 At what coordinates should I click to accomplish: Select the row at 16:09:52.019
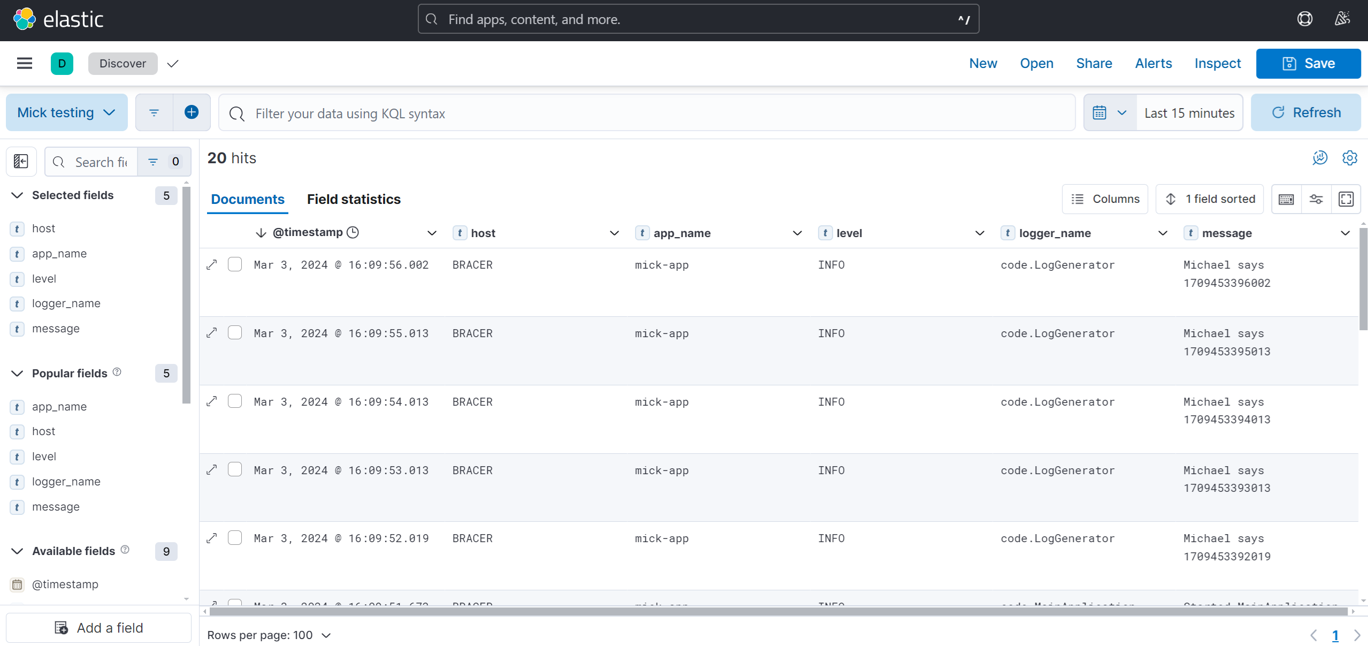(235, 538)
